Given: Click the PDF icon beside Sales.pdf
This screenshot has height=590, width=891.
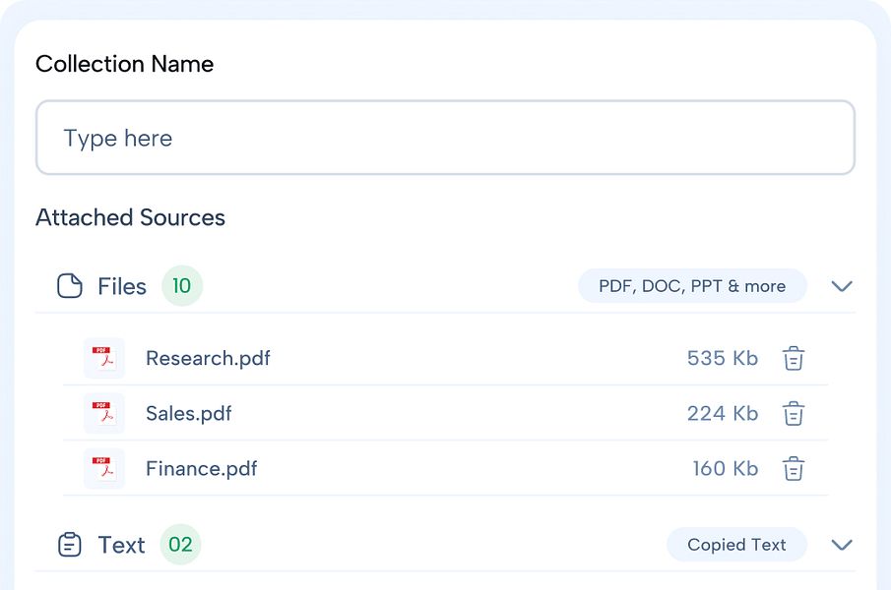Looking at the screenshot, I should 104,413.
